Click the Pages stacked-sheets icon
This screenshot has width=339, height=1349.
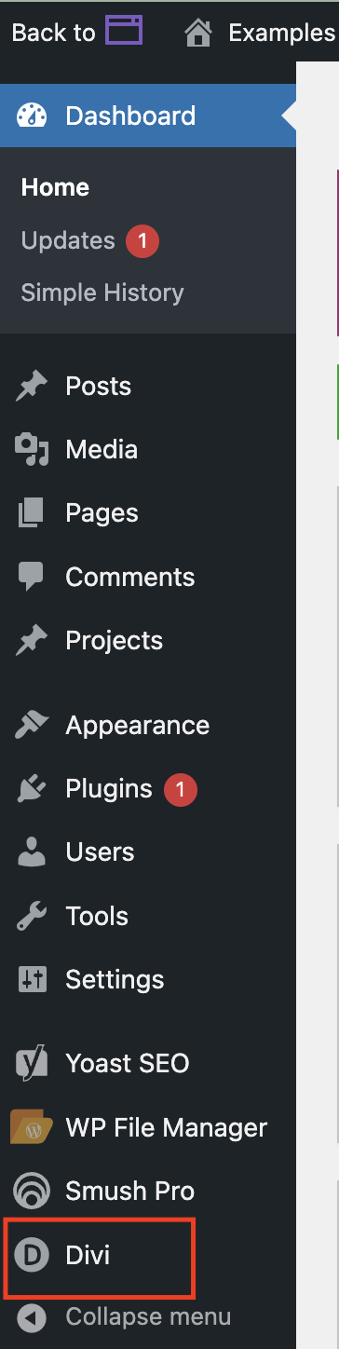pos(32,513)
